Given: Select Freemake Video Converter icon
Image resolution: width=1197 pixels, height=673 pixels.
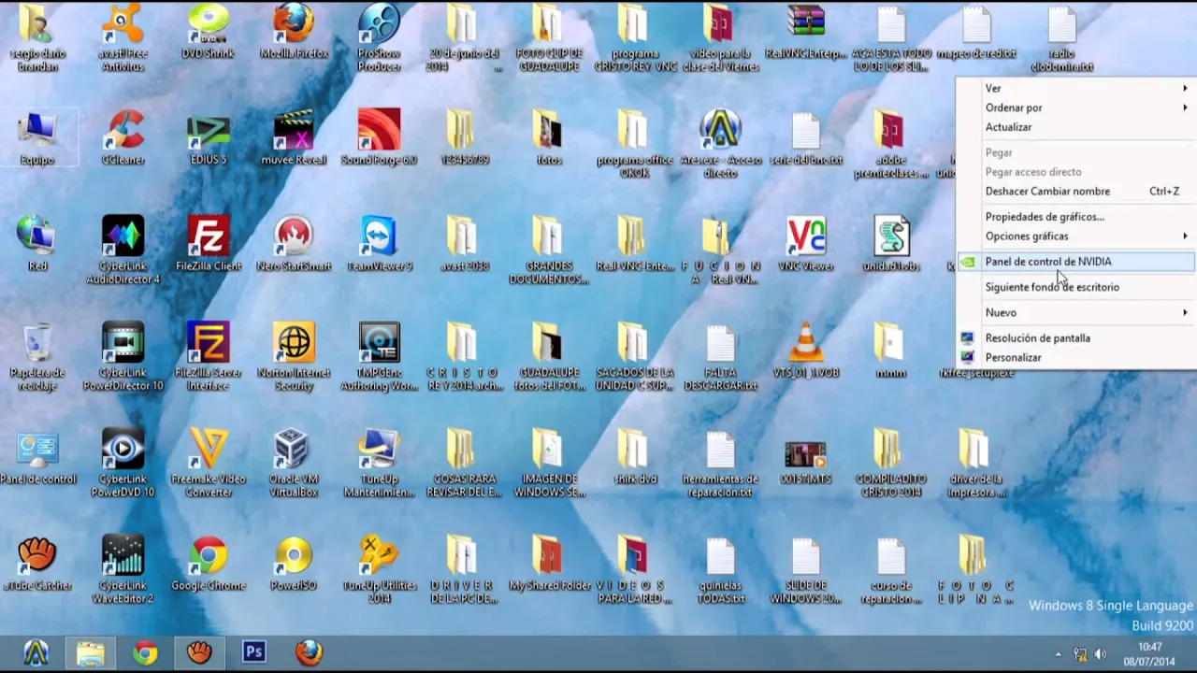Looking at the screenshot, I should pyautogui.click(x=209, y=463).
